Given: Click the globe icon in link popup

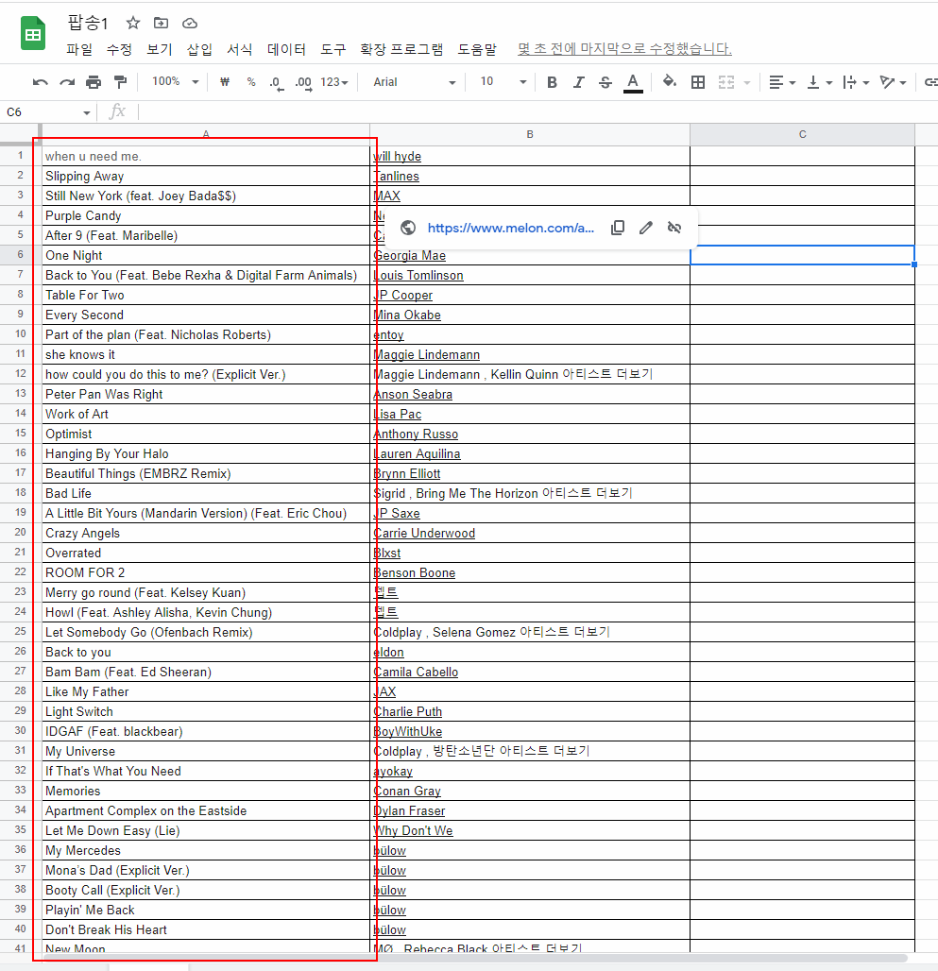Looking at the screenshot, I should pyautogui.click(x=408, y=228).
